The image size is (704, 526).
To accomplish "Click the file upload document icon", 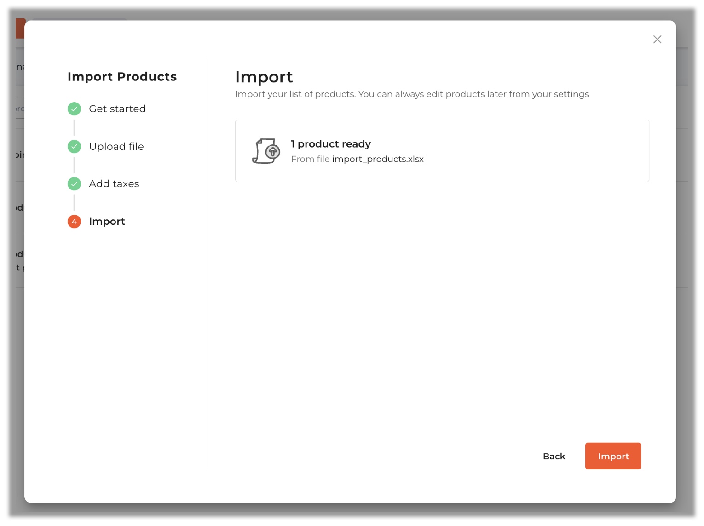I will click(266, 151).
